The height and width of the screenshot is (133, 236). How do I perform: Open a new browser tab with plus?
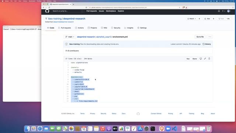point(73,4)
